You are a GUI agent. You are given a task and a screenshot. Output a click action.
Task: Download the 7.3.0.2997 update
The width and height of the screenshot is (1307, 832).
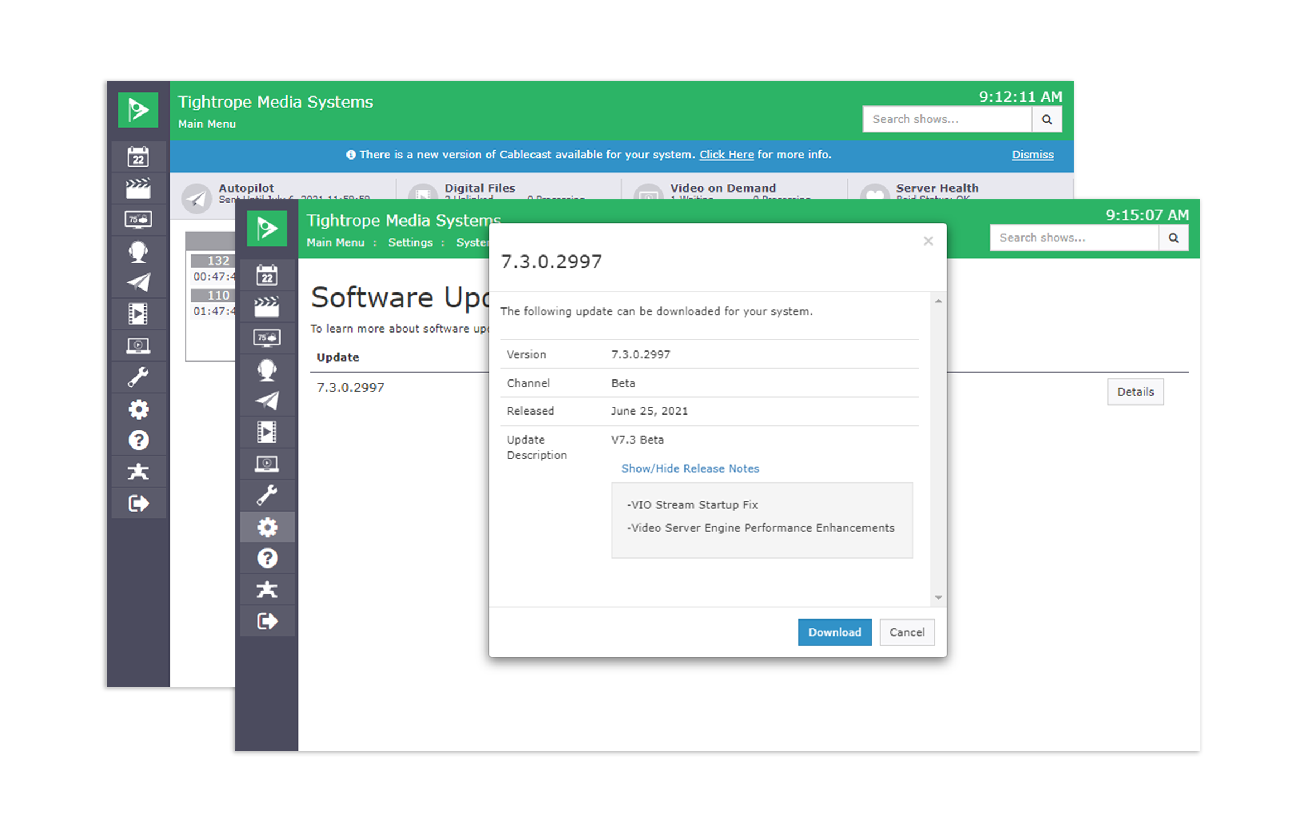835,632
